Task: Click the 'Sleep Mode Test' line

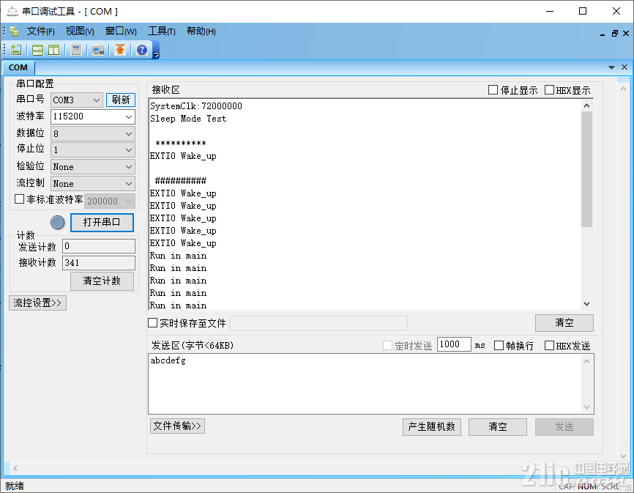Action: click(188, 119)
